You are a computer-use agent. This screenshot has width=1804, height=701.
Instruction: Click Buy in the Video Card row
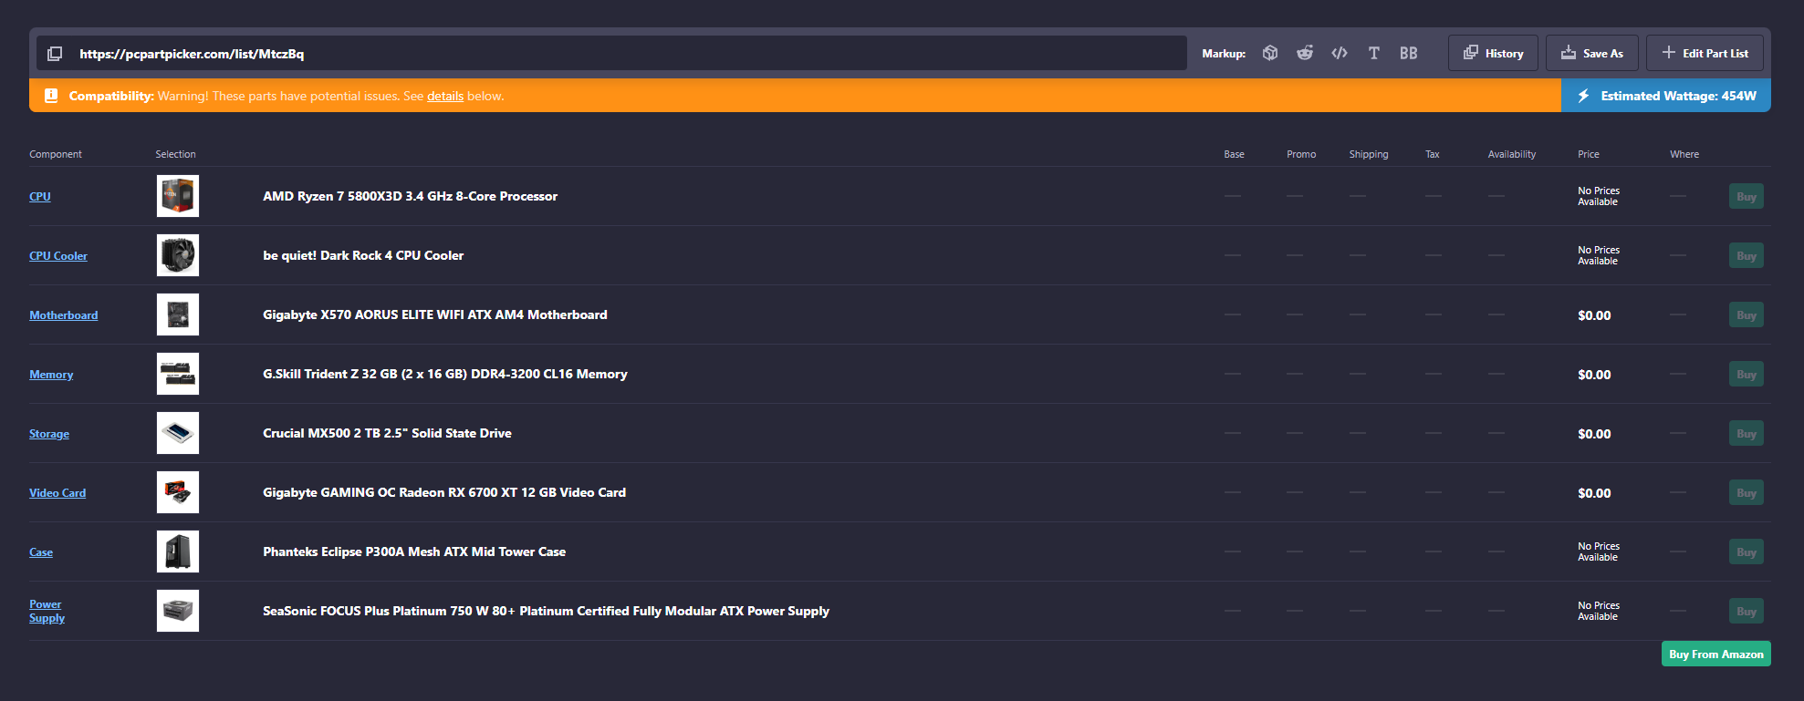(1747, 492)
